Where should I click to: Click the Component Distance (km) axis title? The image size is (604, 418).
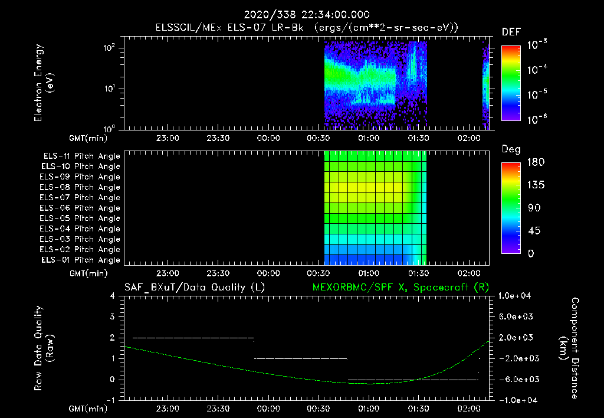point(569,348)
